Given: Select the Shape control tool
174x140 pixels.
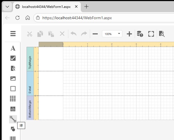Looking at the screenshot, I should point(13,129).
